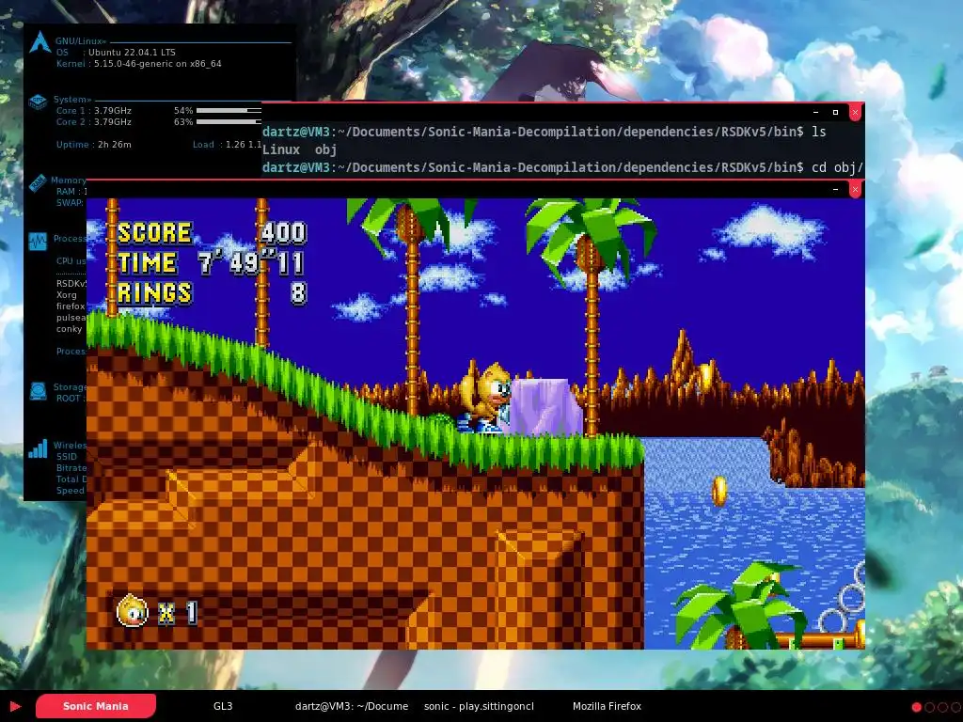Close the terminal window
The height and width of the screenshot is (722, 963).
coord(855,113)
